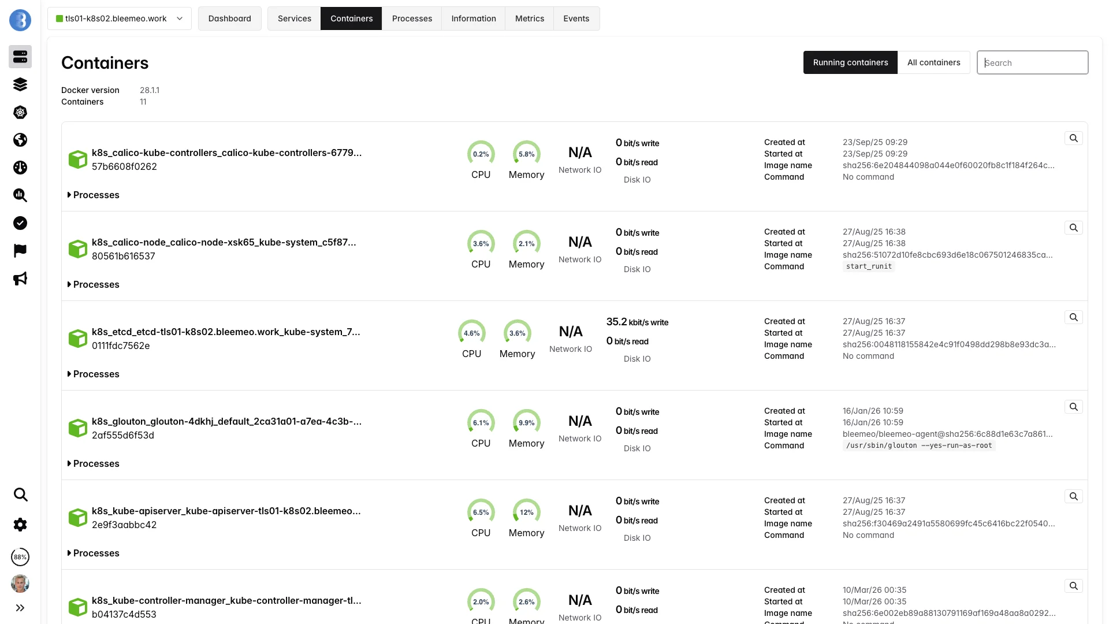This screenshot has width=1109, height=624.
Task: Expand Processes for the k8s_glouton container
Action: point(93,463)
